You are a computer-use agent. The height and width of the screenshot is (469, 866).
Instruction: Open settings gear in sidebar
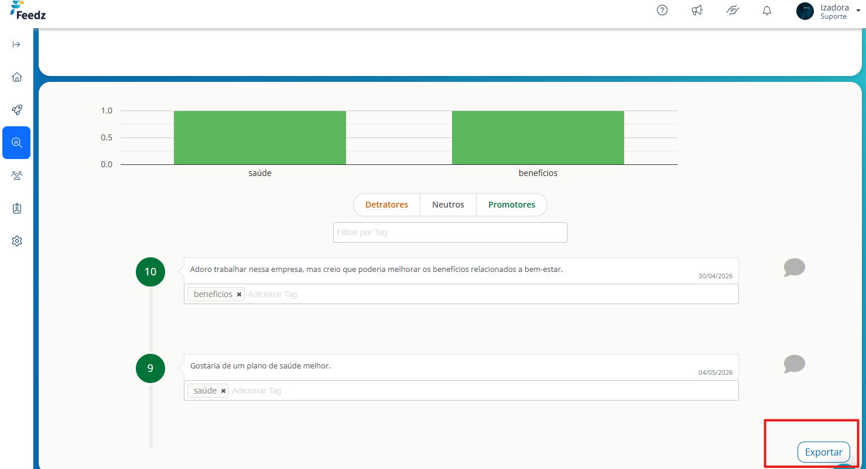tap(16, 241)
